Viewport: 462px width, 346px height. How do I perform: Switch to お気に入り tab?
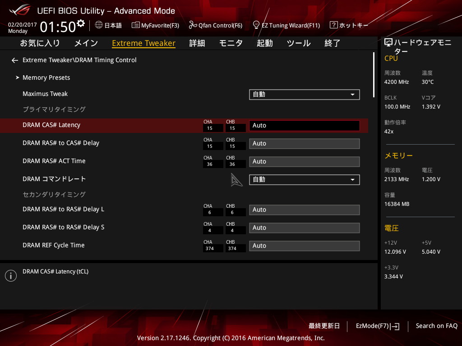40,43
